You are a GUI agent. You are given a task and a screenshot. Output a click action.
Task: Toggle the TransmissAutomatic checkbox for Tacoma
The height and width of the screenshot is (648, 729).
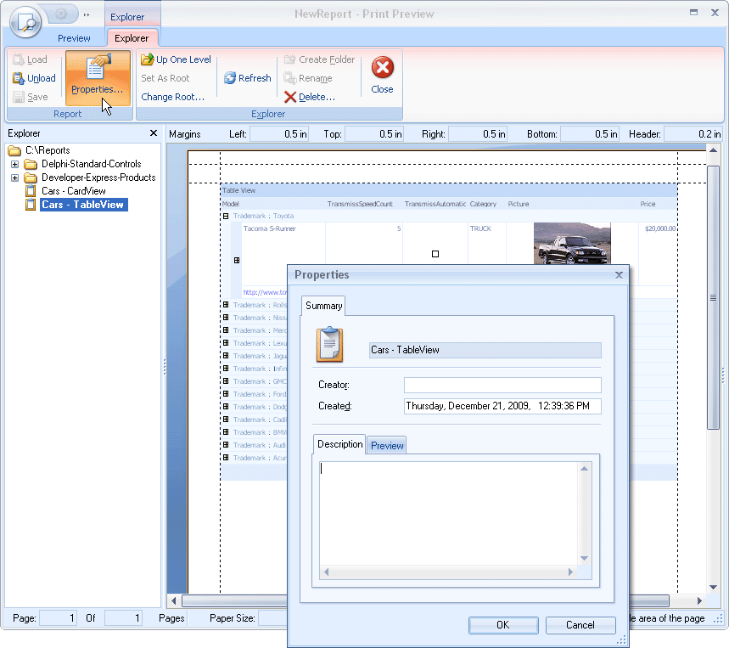[435, 254]
